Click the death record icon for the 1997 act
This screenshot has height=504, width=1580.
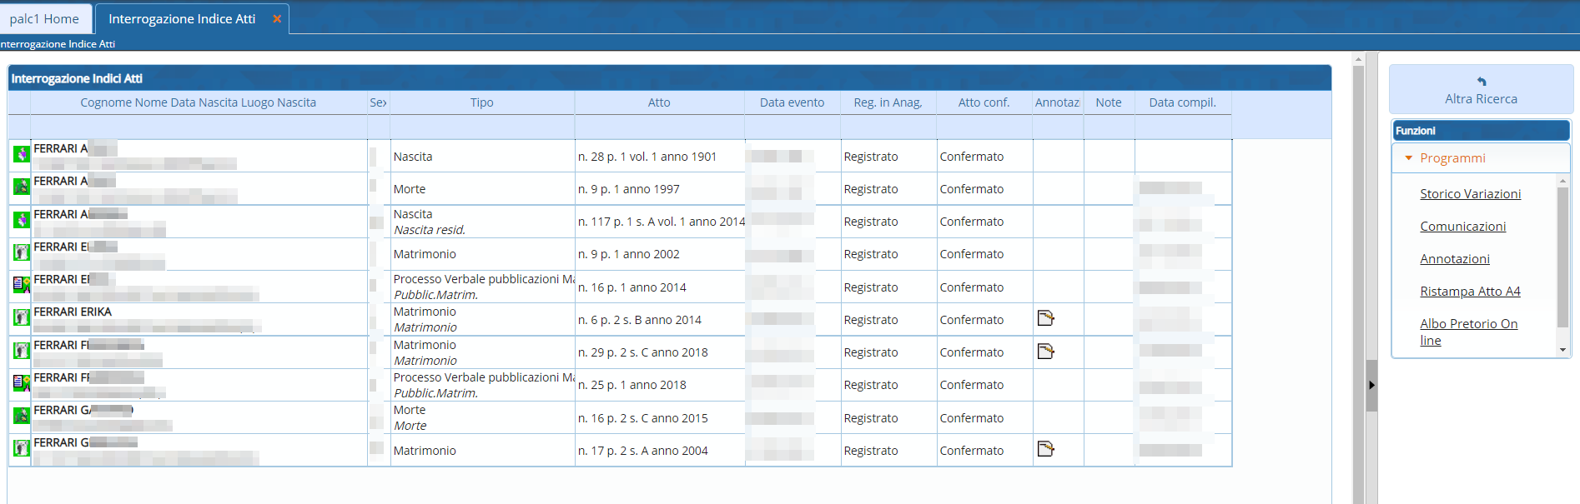(21, 187)
